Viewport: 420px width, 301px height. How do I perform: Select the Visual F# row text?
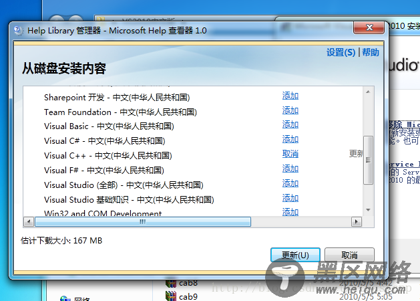pos(104,171)
